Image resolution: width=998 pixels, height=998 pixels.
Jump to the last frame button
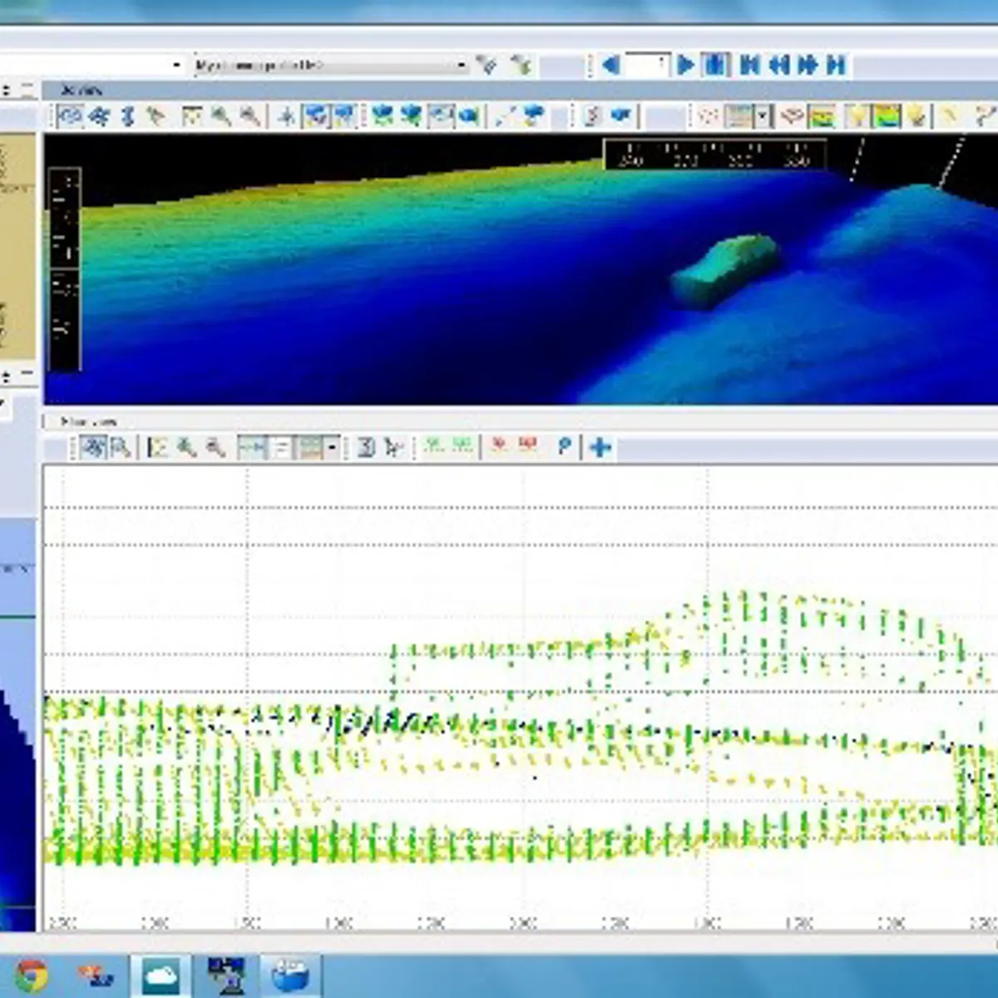point(837,65)
